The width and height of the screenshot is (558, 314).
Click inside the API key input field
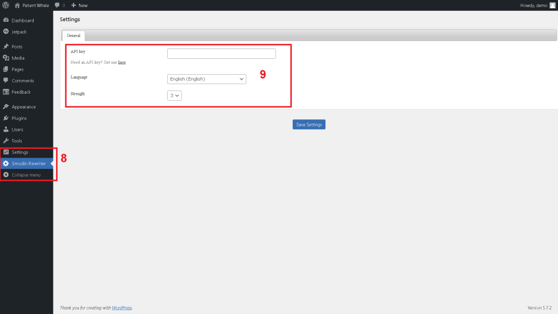coord(221,53)
